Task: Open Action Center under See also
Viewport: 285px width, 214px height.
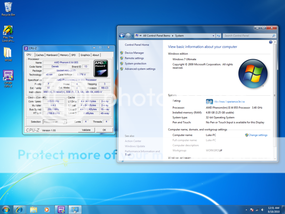Action: coord(133,141)
